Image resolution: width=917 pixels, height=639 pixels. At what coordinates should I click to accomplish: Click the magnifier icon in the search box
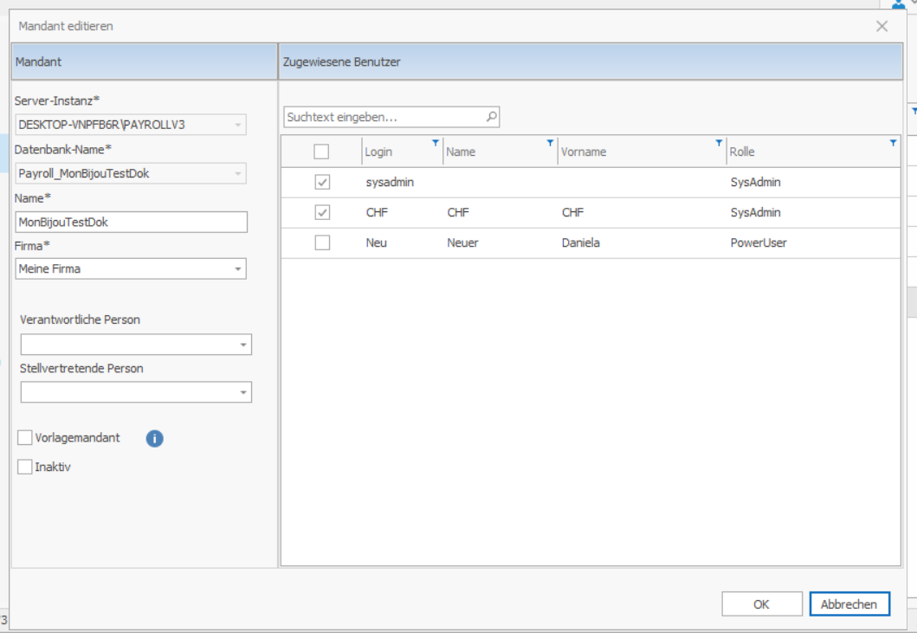[x=491, y=116]
